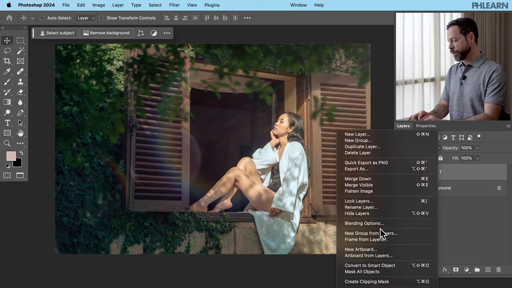Click the Transform image button in taskbar
The width and height of the screenshot is (512, 288).
[141, 33]
